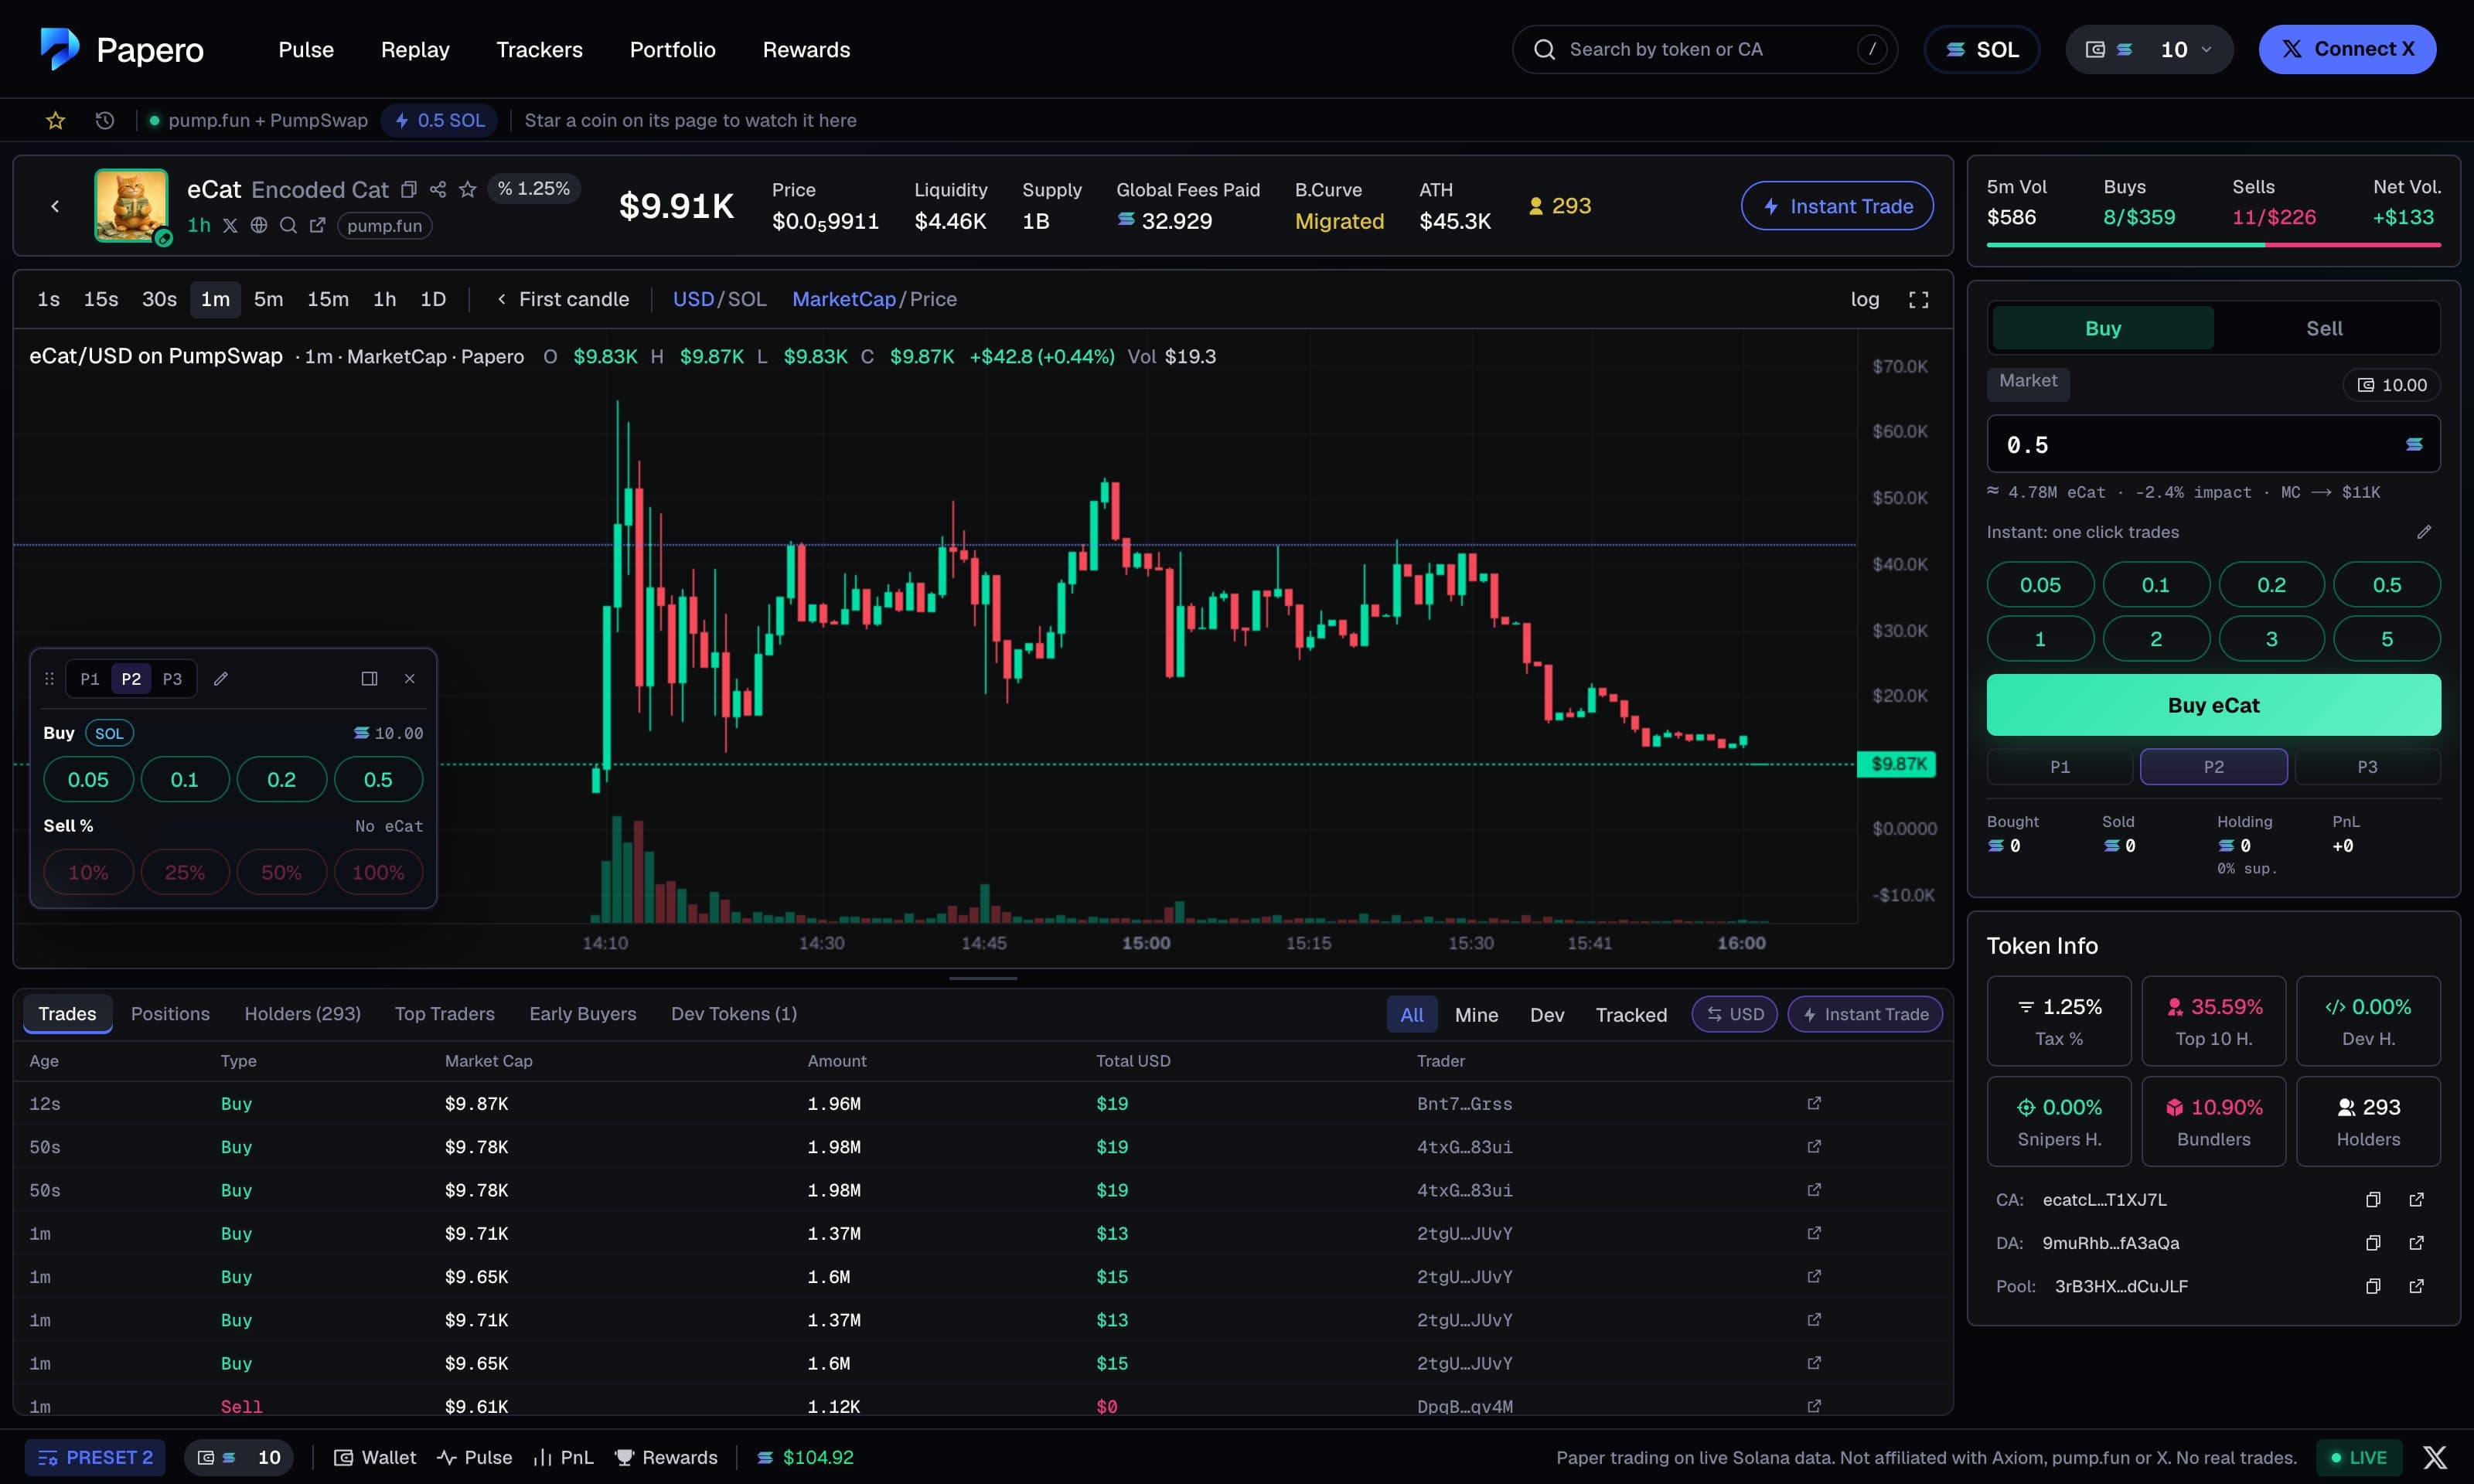This screenshot has height=1484, width=2474.
Task: Open the SOL chain selector
Action: click(x=1982, y=49)
